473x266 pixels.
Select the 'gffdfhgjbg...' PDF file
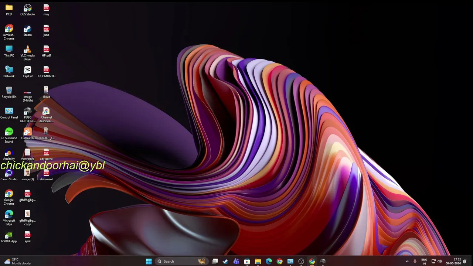click(x=27, y=196)
